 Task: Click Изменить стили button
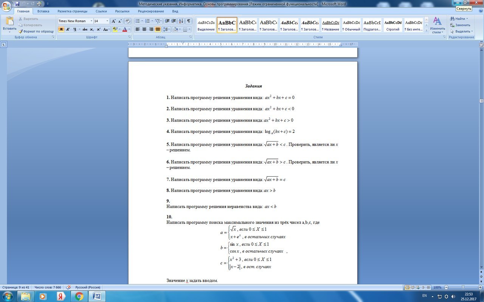[437, 25]
